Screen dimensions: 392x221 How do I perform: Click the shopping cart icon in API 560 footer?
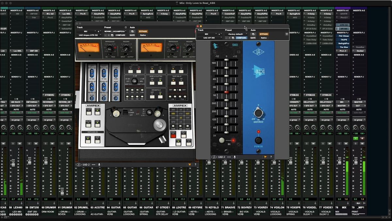(x=265, y=157)
